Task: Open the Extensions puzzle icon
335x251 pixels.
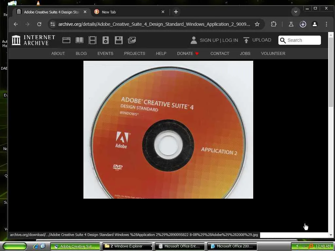Action: pos(274,24)
